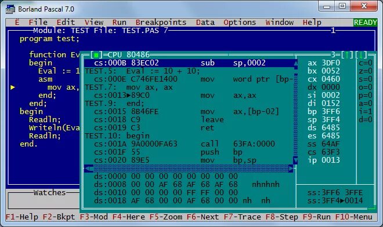Click F3-Mod in the status bar
This screenshot has width=383, height=227.
tap(94, 217)
